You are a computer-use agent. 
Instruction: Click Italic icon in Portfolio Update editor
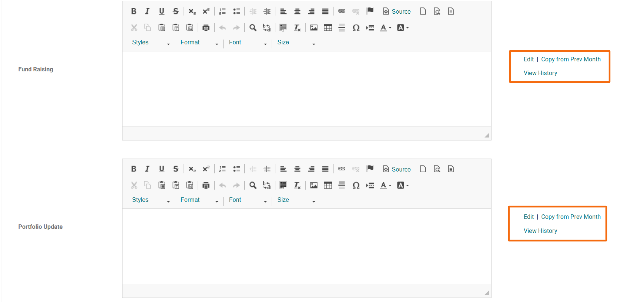pyautogui.click(x=147, y=169)
